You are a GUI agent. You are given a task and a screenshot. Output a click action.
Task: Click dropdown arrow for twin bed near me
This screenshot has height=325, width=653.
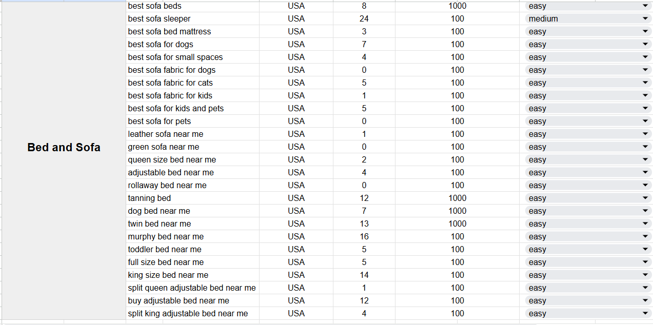(645, 224)
